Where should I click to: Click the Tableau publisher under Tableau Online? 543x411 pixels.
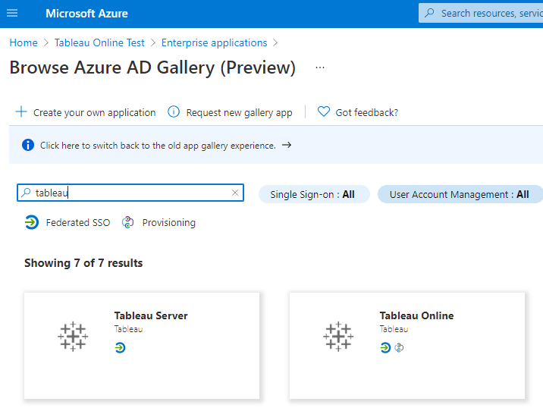point(394,329)
